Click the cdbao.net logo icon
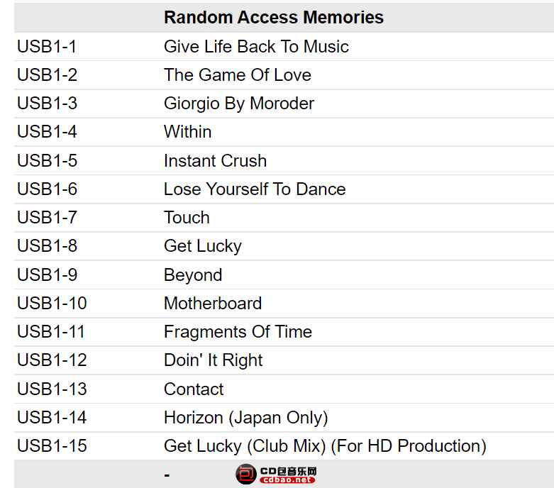Image resolution: width=554 pixels, height=488 pixels. (276, 475)
